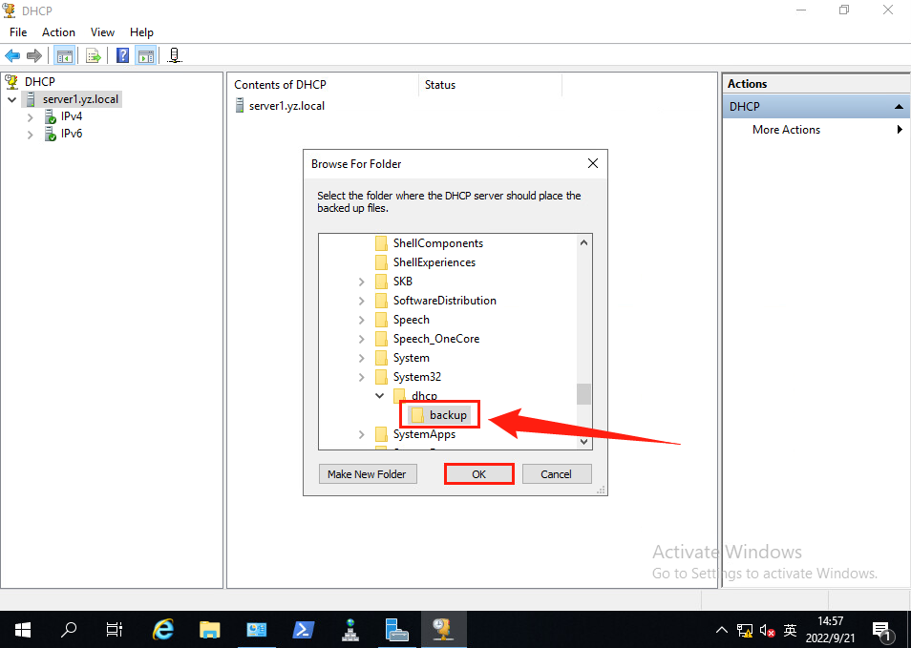The height and width of the screenshot is (648, 911).
Task: Select the backup folder
Action: pyautogui.click(x=448, y=415)
